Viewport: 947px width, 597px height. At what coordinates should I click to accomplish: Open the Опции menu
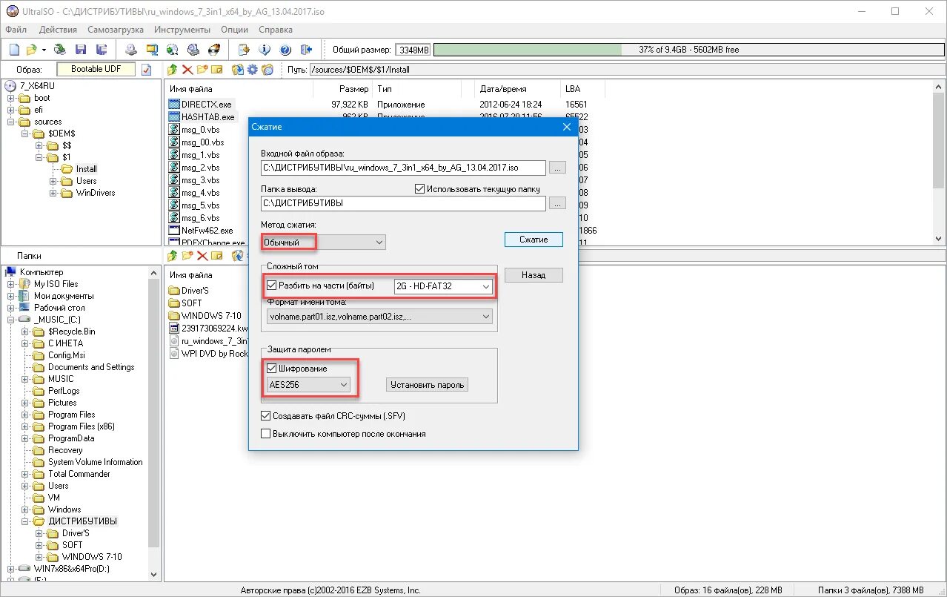pos(235,30)
